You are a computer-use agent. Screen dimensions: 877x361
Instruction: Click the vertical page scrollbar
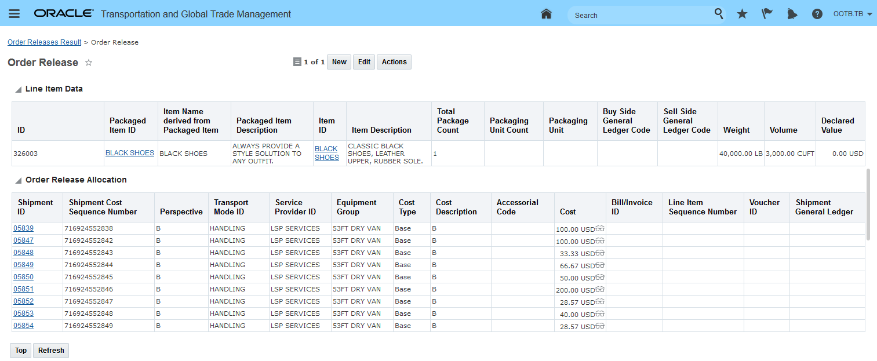point(868,204)
